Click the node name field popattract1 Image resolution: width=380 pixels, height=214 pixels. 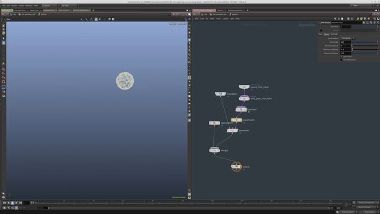click(346, 23)
